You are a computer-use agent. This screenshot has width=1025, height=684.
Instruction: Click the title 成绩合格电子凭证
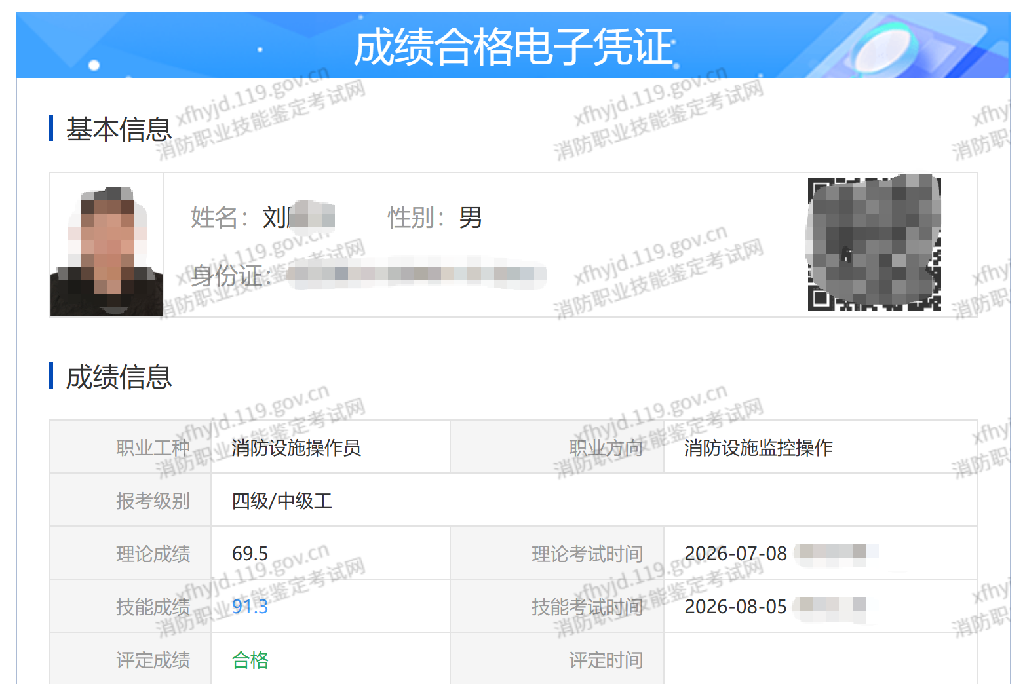pyautogui.click(x=514, y=47)
